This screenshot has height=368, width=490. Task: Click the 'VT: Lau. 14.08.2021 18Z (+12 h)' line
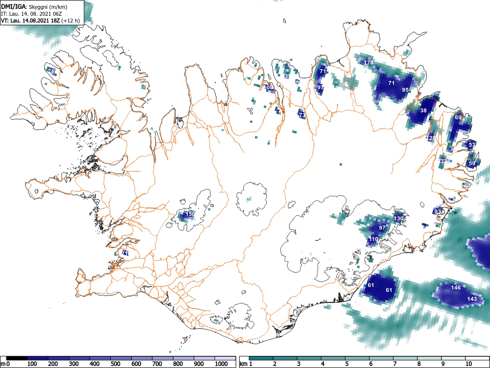pos(40,21)
